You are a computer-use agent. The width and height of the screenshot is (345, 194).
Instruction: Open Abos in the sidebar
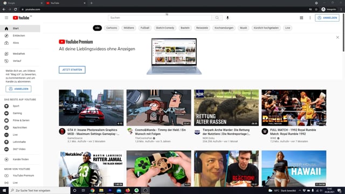click(20, 43)
